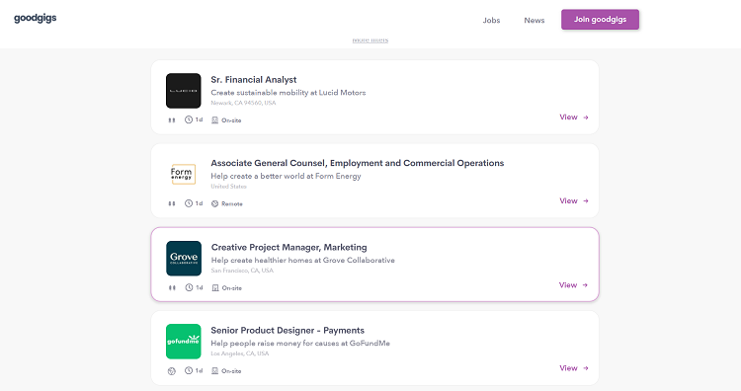Click the 'Remote' label on Form Energy card
The width and height of the screenshot is (741, 391).
232,204
